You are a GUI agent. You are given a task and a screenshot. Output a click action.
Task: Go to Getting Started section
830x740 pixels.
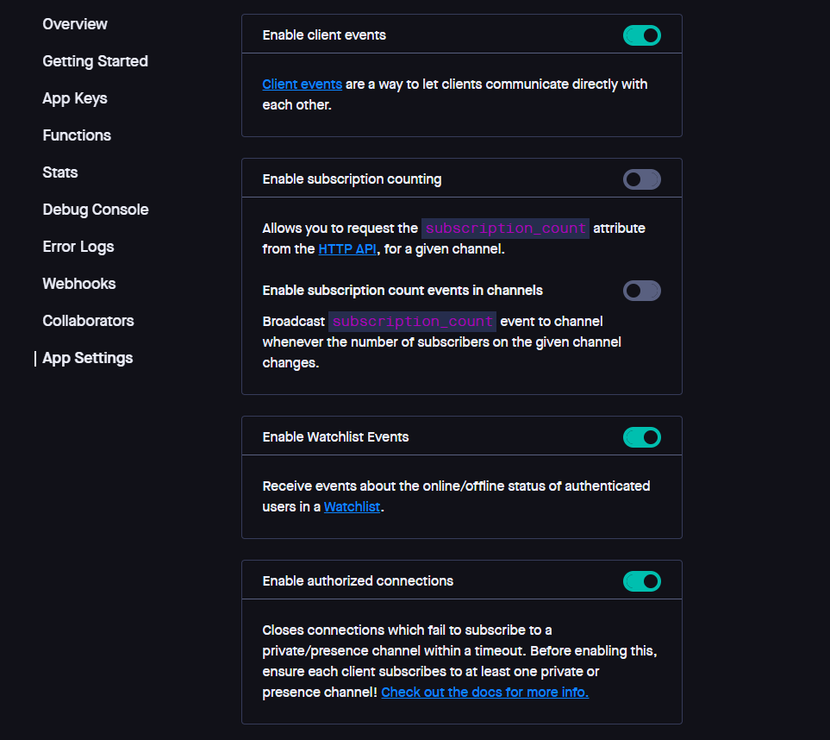pos(95,61)
